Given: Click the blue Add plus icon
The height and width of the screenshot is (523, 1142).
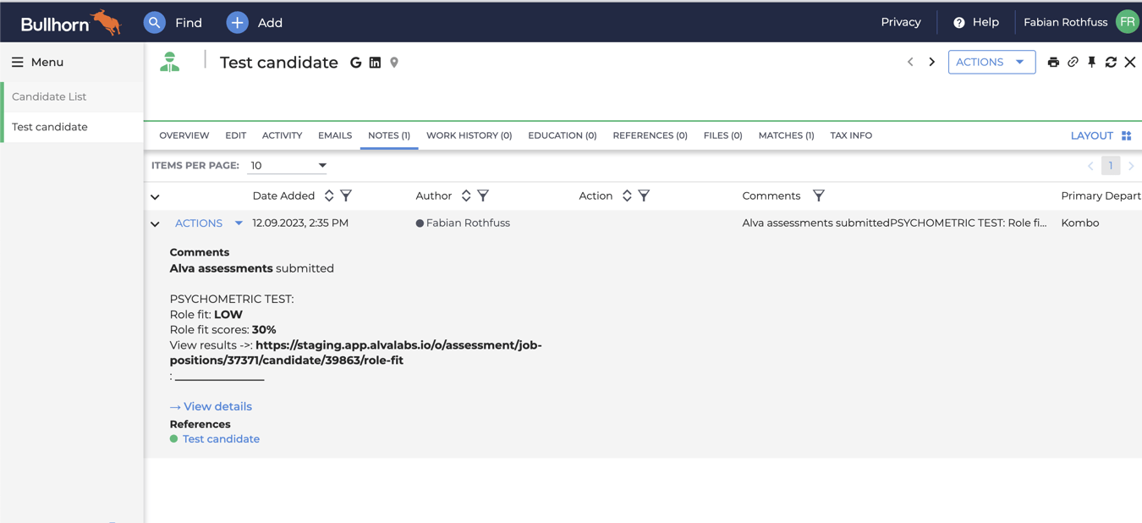Looking at the screenshot, I should (x=237, y=23).
